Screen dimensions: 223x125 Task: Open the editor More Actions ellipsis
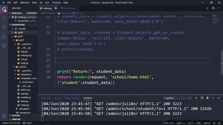point(218,8)
